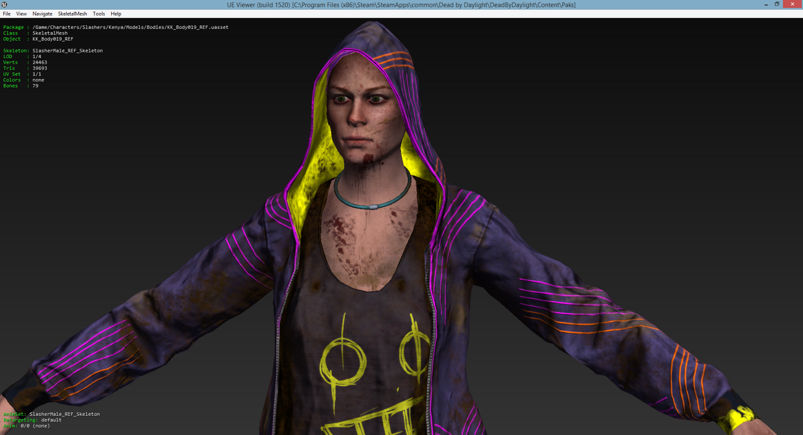Viewport: 803px width, 435px height.
Task: Click the Class value SkeletalMesh
Action: pos(50,33)
